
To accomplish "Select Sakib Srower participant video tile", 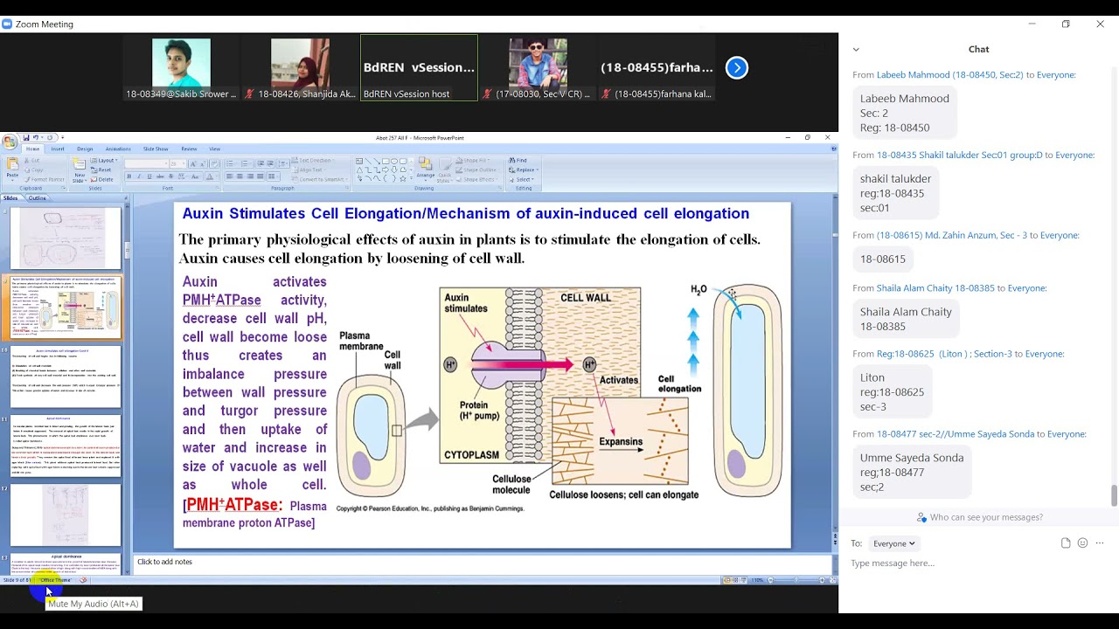I will [181, 68].
